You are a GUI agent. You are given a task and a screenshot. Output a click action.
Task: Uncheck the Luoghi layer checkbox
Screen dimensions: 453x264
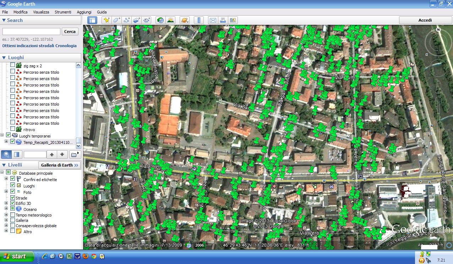(13, 185)
